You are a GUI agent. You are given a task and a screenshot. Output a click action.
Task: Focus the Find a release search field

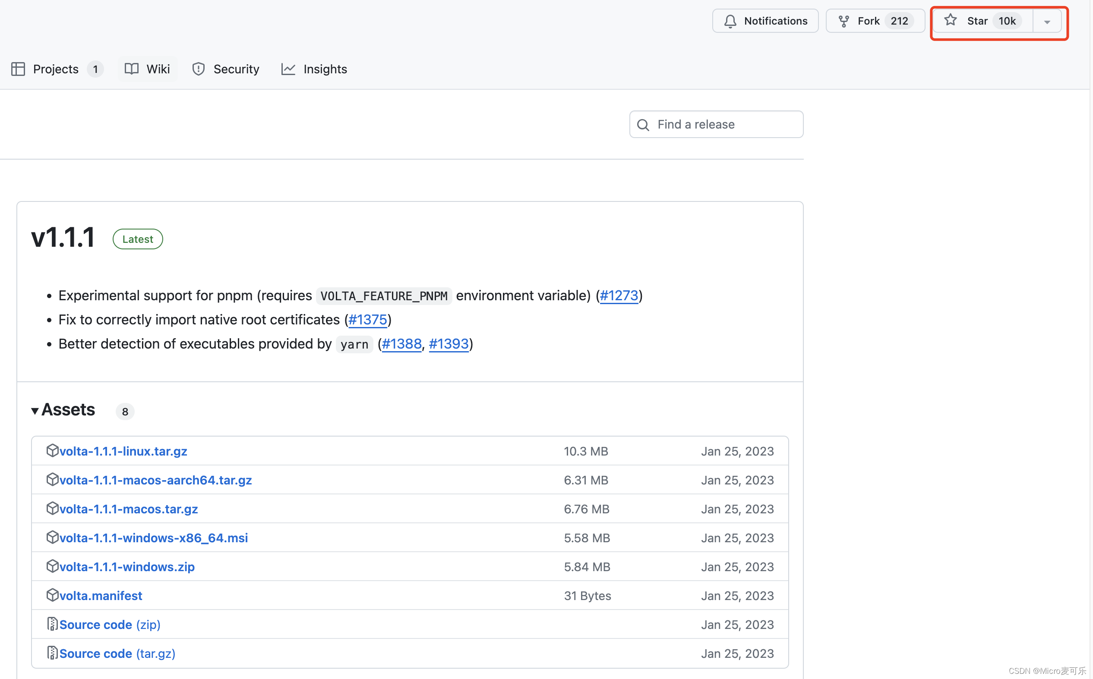(x=716, y=124)
